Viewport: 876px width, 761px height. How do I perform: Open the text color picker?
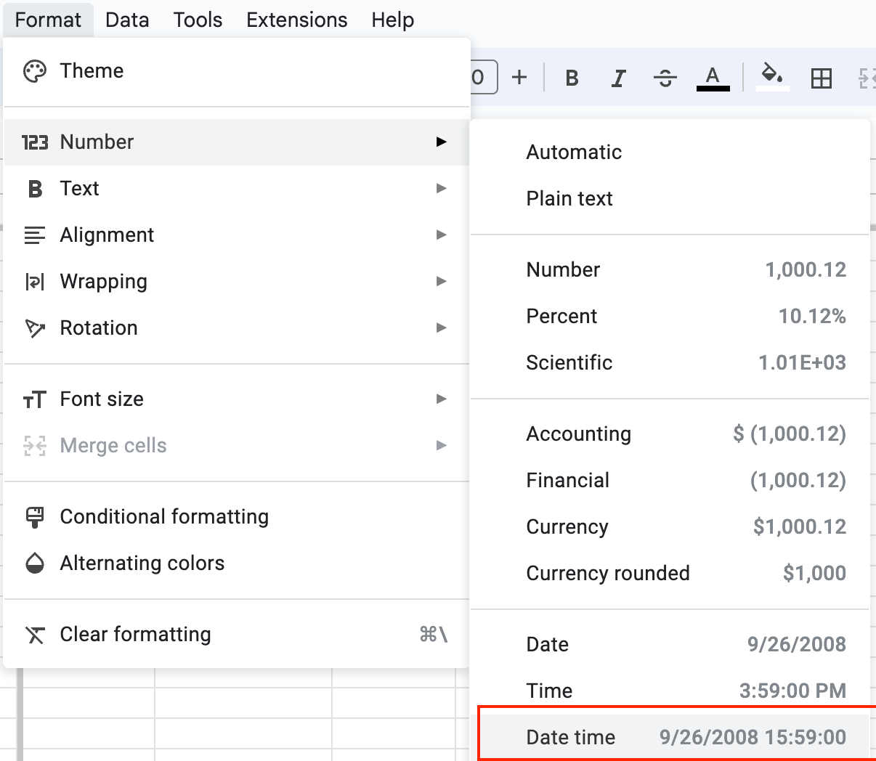click(713, 77)
